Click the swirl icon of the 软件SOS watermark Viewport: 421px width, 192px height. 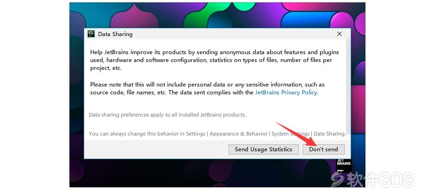click(338, 180)
